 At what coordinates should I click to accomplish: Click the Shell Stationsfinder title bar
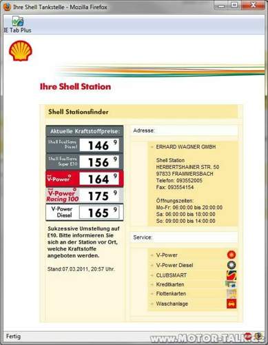pos(141,112)
